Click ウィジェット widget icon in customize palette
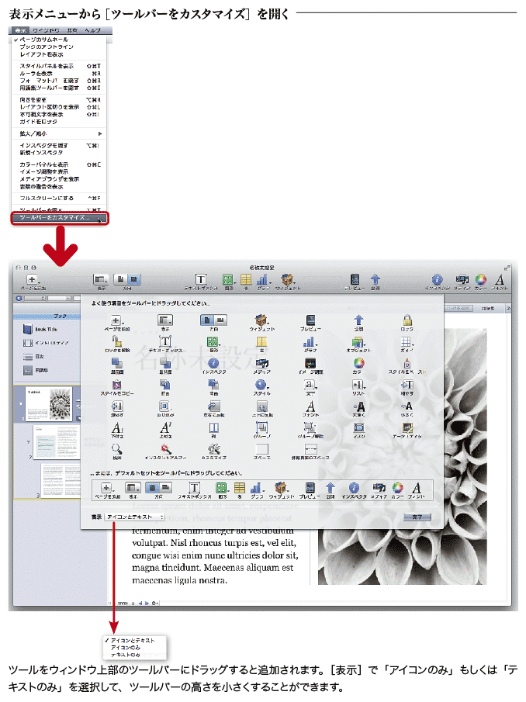The width and height of the screenshot is (526, 702). (262, 320)
